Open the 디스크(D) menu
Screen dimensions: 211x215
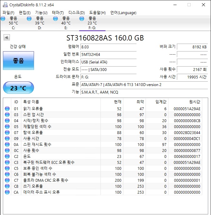(77, 13)
